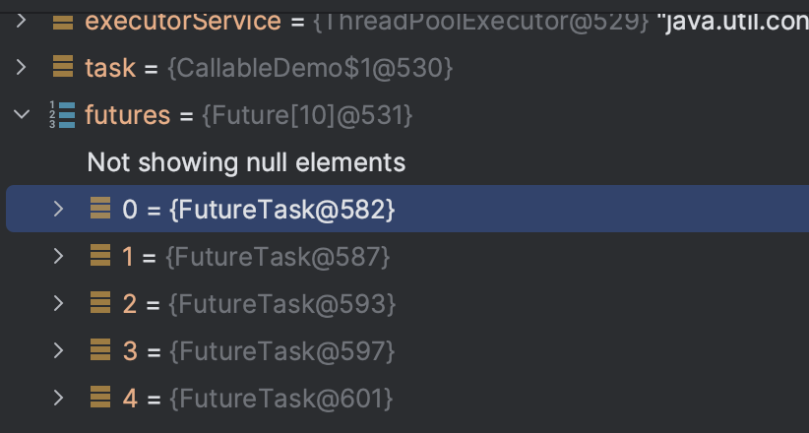Viewport: 809px width, 433px height.
Task: Click the task variable field icon
Action: pyautogui.click(x=62, y=67)
